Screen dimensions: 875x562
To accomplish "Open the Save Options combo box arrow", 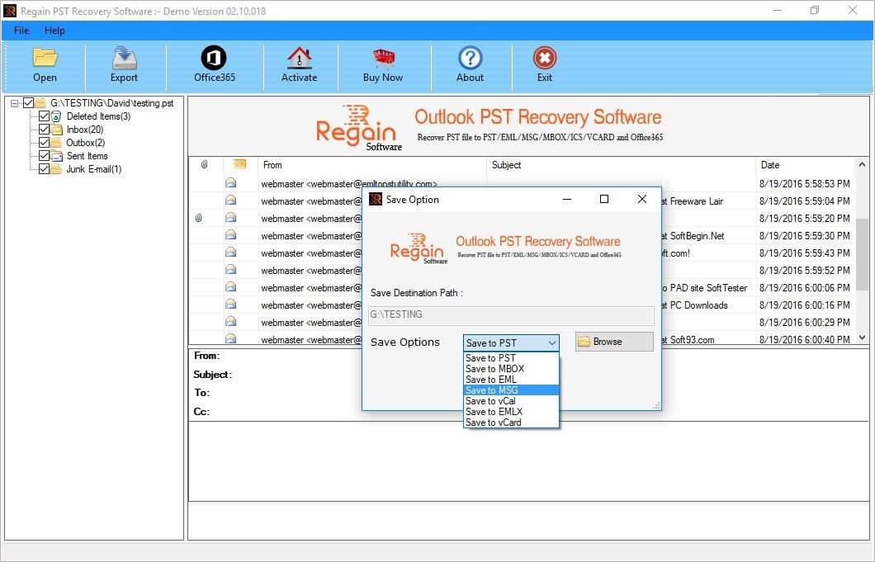I will 552,342.
